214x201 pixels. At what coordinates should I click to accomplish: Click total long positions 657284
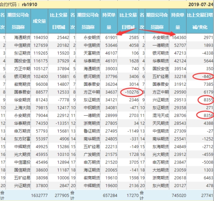(110, 195)
